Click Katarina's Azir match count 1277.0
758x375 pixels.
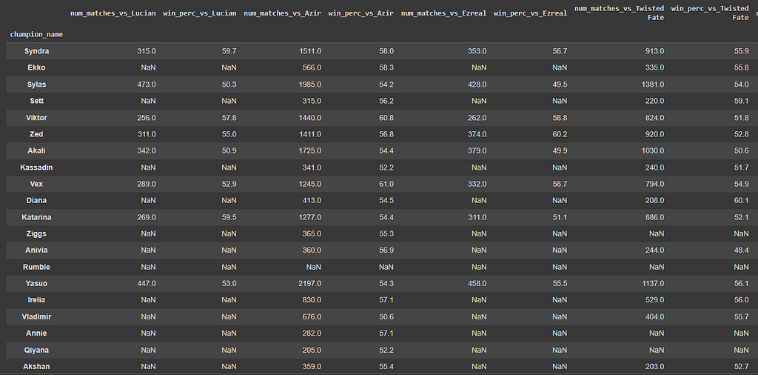coord(309,218)
